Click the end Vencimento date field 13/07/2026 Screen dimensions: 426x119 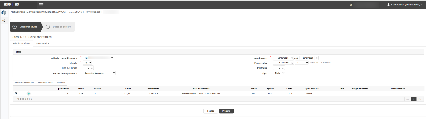[307, 58]
